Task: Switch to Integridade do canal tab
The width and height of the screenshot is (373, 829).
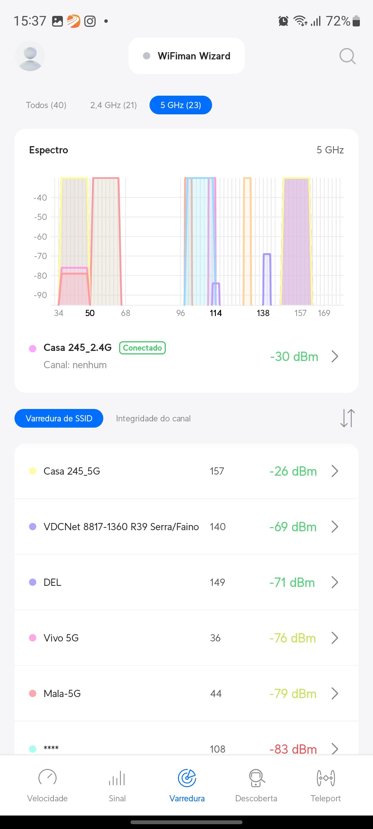Action: [x=153, y=418]
